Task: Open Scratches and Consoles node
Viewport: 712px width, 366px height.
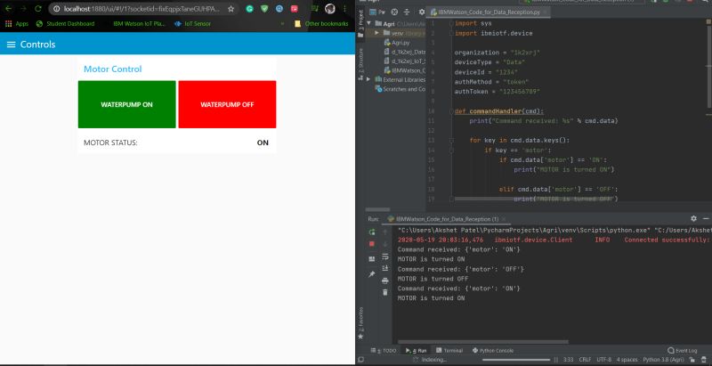Action: click(400, 89)
